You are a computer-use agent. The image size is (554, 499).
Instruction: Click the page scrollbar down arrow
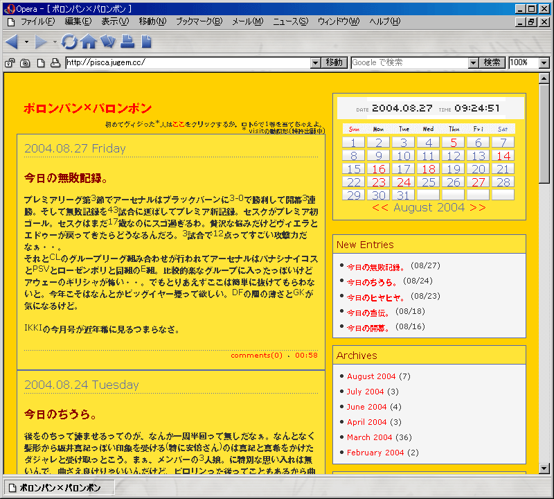click(x=544, y=469)
